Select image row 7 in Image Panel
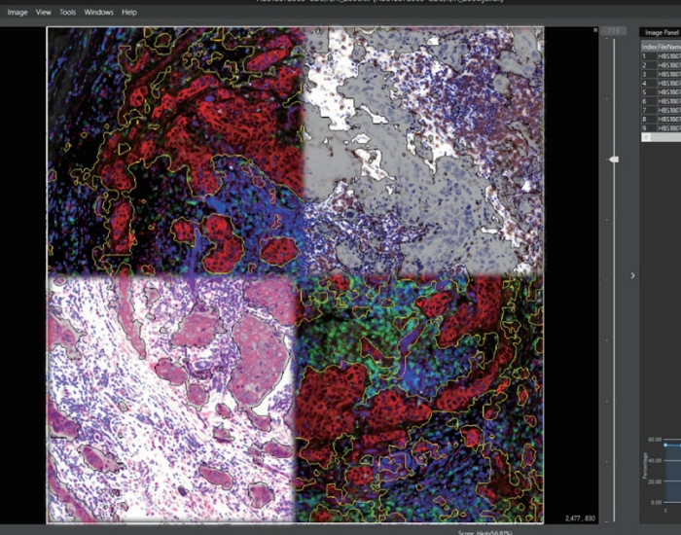Image resolution: width=681 pixels, height=535 pixels. (x=661, y=110)
